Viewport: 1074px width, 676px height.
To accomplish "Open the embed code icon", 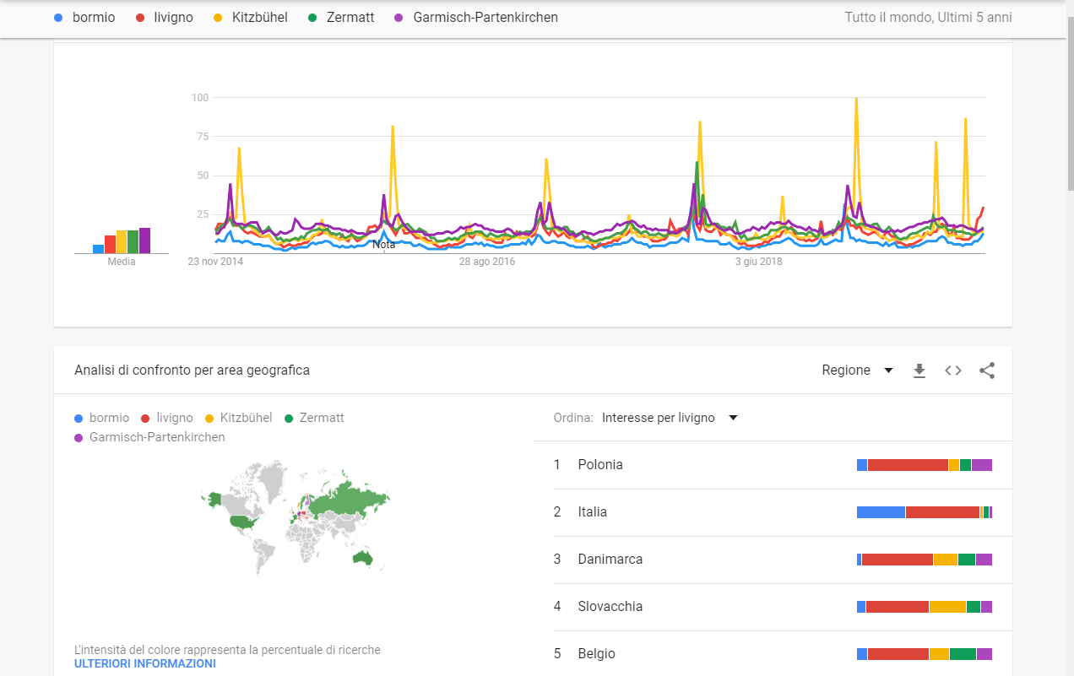I will (x=953, y=370).
